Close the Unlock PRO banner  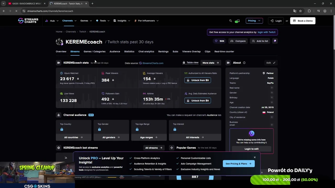[255, 157]
